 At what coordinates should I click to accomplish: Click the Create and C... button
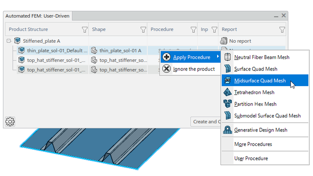click(x=205, y=122)
